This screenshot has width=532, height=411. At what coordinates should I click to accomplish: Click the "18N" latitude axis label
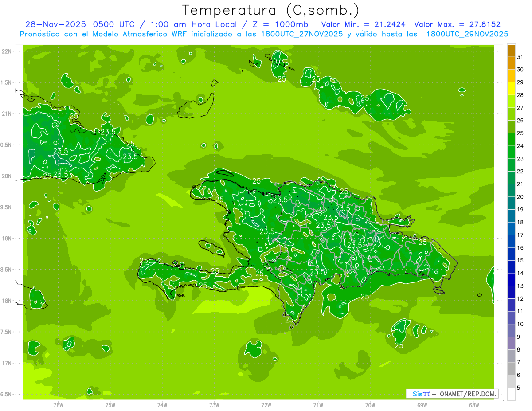coord(6,301)
